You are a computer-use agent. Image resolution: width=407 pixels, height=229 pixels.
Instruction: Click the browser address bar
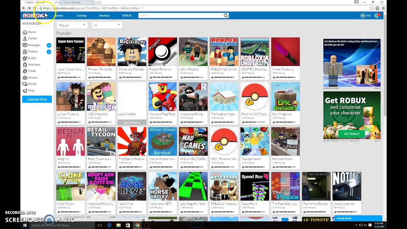[203, 8]
